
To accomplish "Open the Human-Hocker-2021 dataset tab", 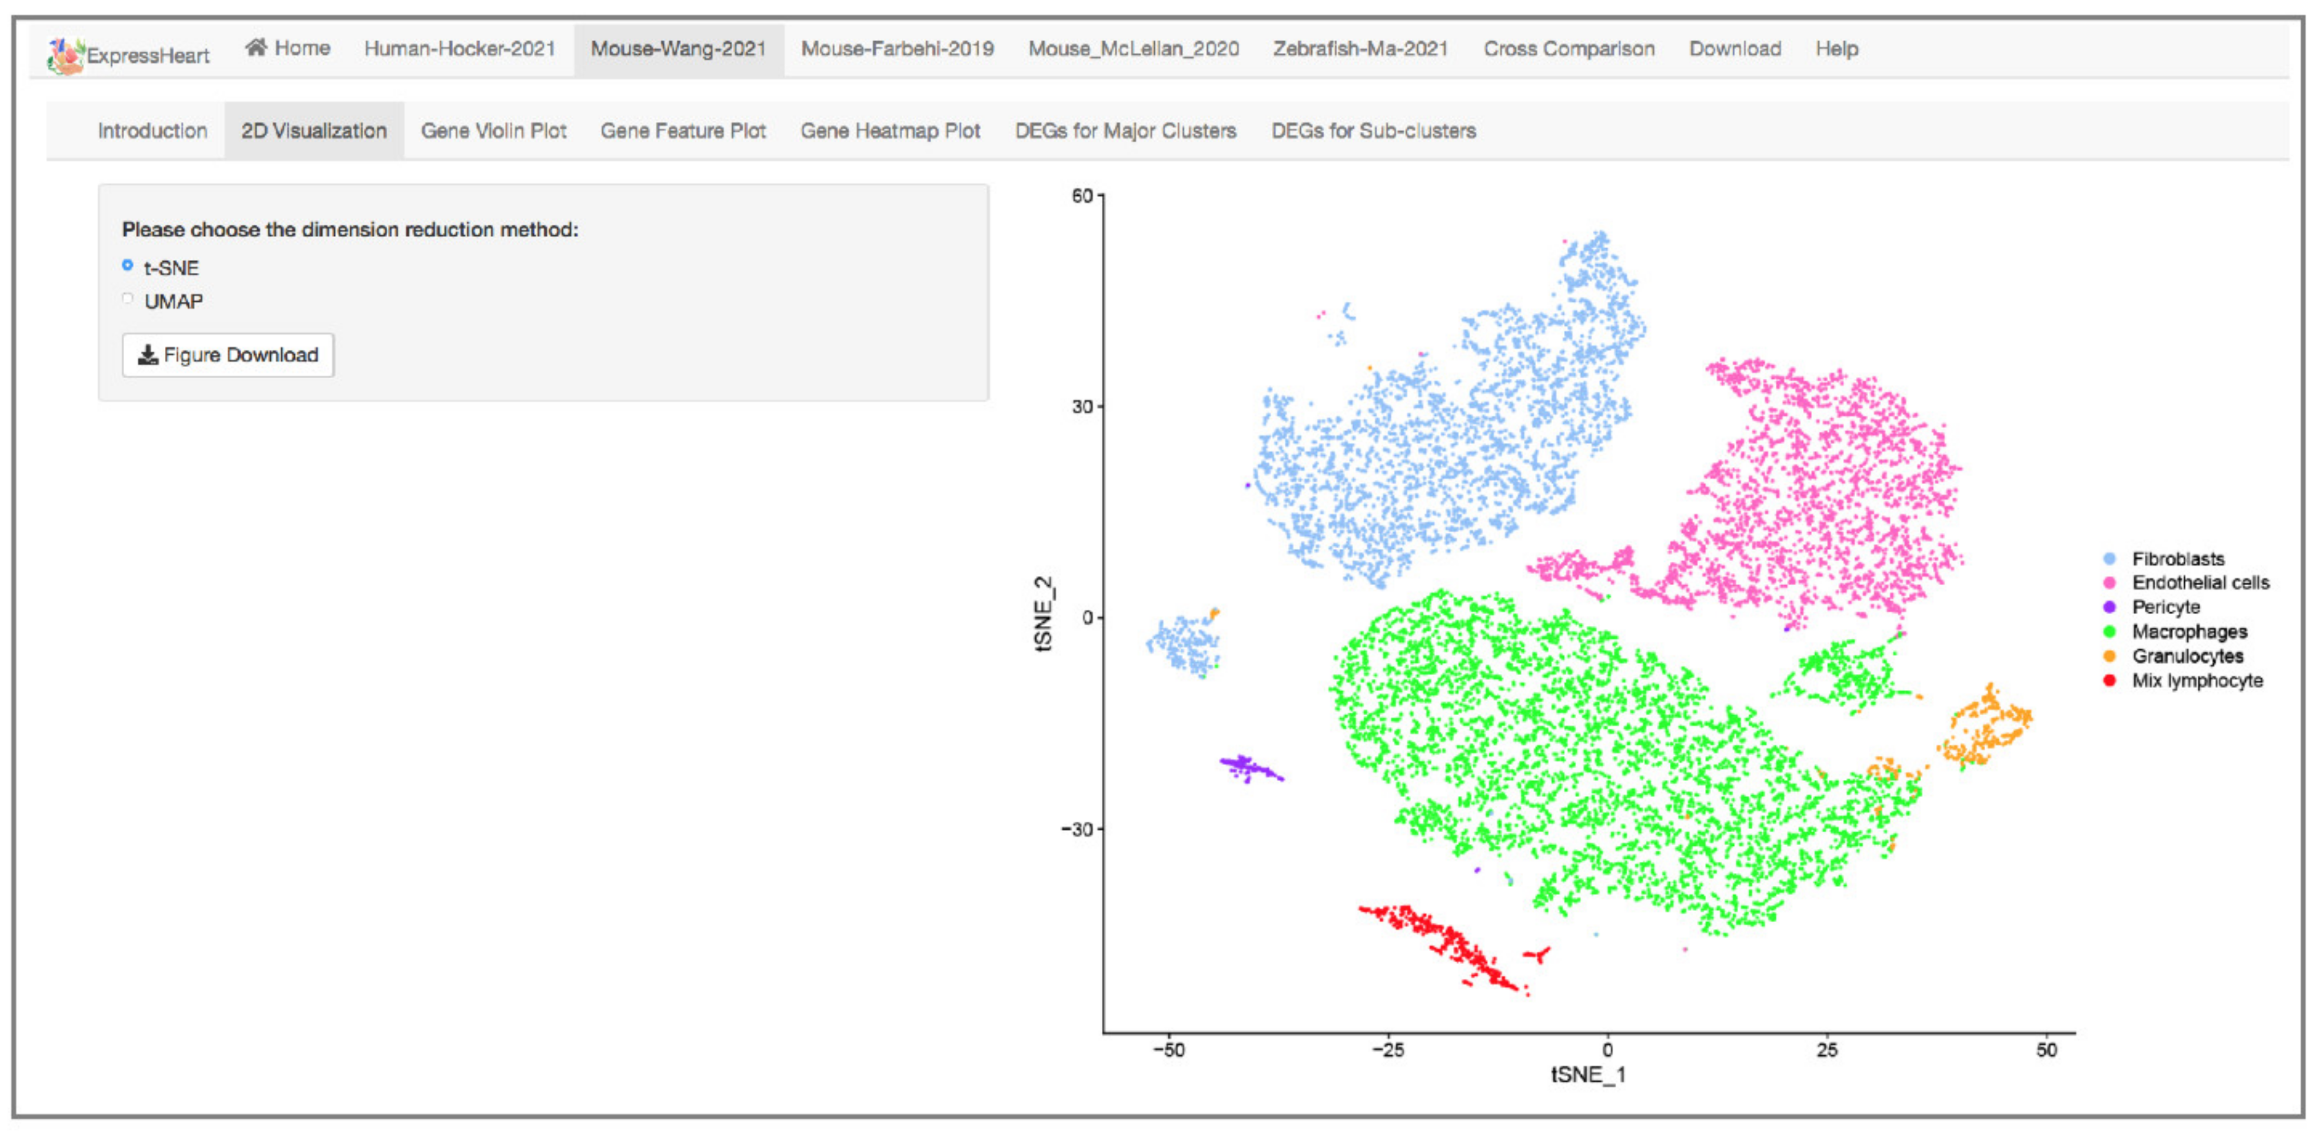I will (459, 49).
